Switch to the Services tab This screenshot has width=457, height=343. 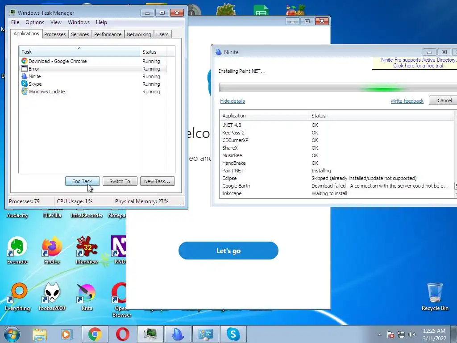[80, 34]
